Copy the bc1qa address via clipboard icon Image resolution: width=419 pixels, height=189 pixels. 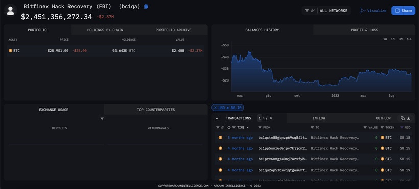[146, 7]
